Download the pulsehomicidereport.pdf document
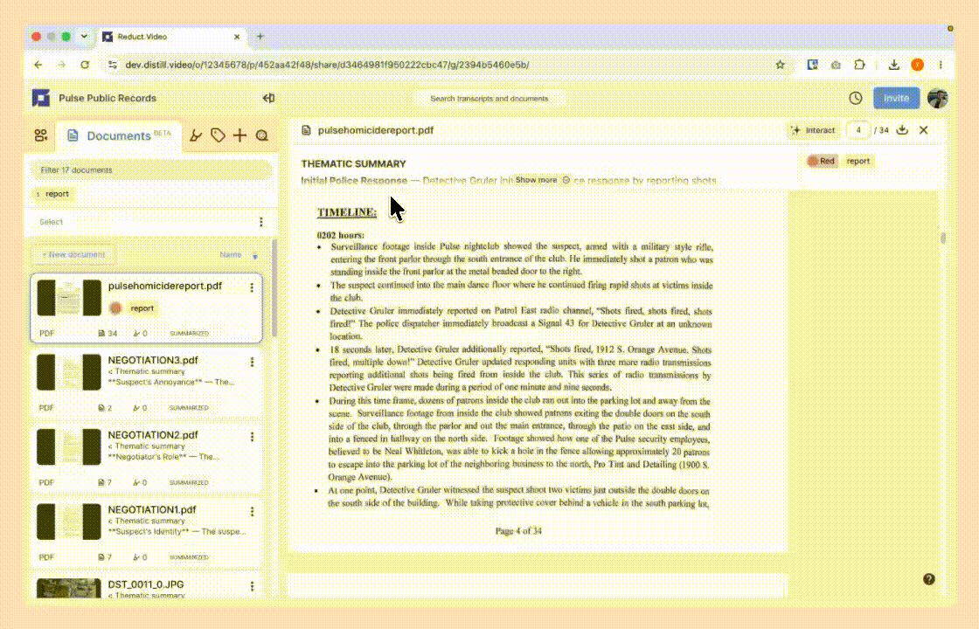 click(x=902, y=130)
